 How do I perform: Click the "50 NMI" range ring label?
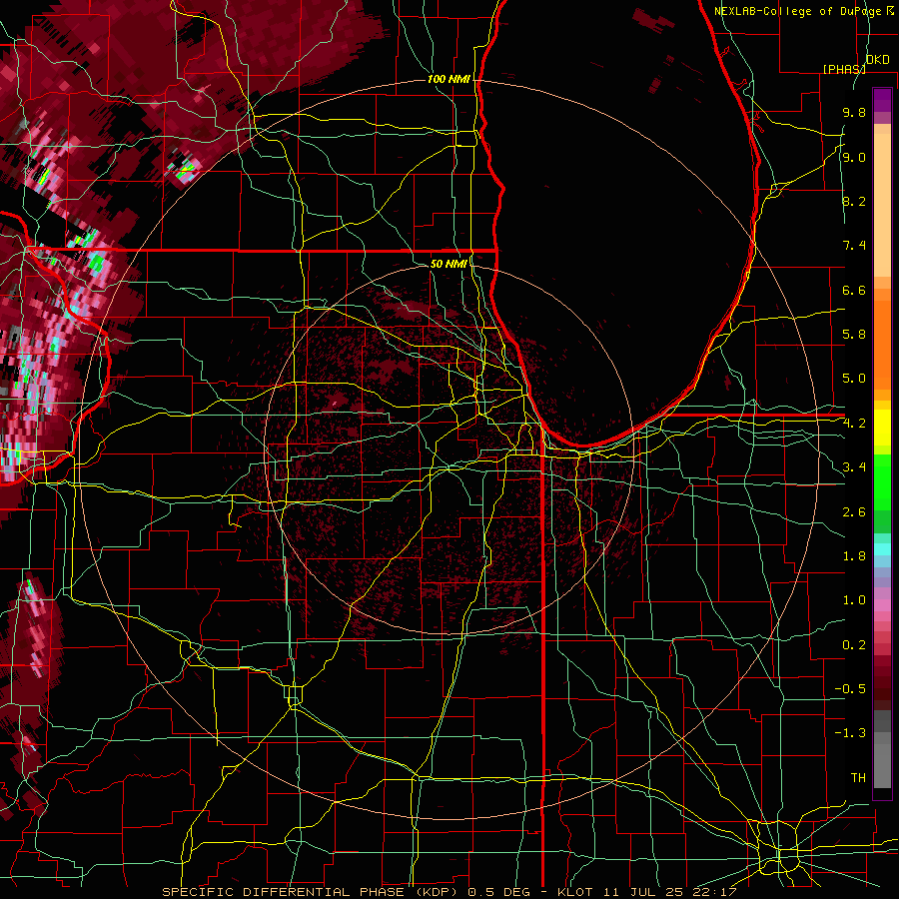449,264
